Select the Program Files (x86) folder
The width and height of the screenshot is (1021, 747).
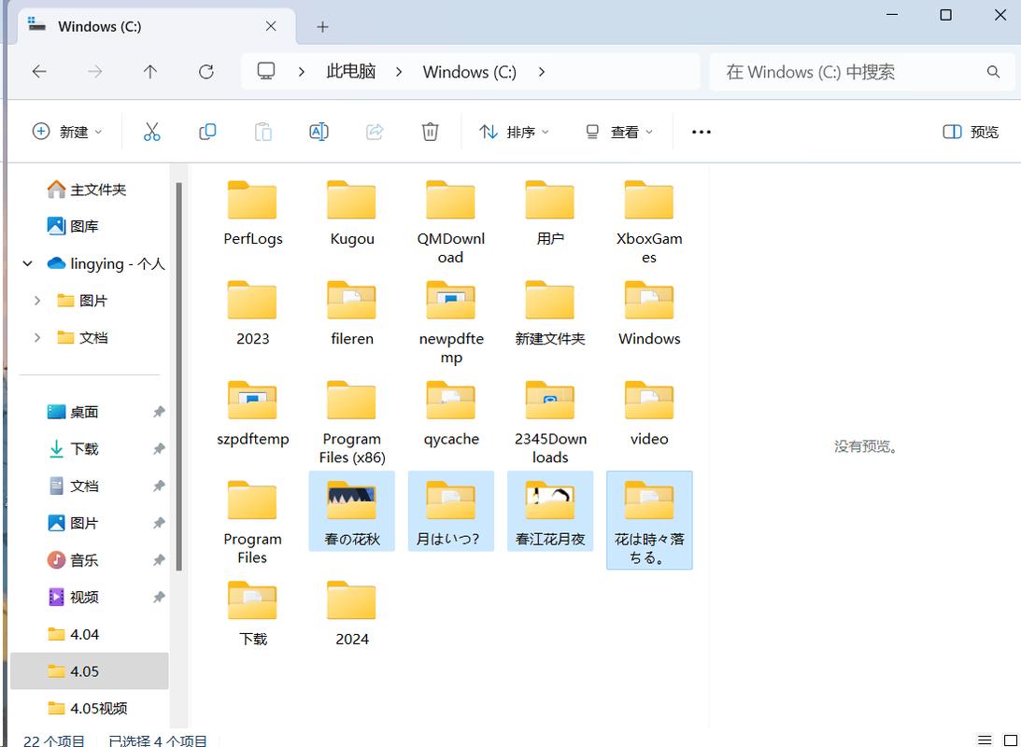(351, 422)
